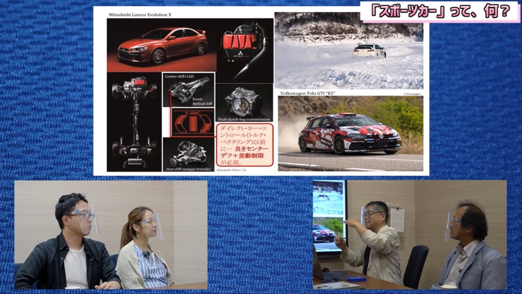
Task: Click the red Lancer Evolution X car photo
Action: [x=162, y=45]
